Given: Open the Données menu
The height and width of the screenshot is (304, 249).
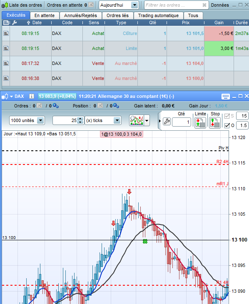Looking at the screenshot, I should pyautogui.click(x=220, y=5).
